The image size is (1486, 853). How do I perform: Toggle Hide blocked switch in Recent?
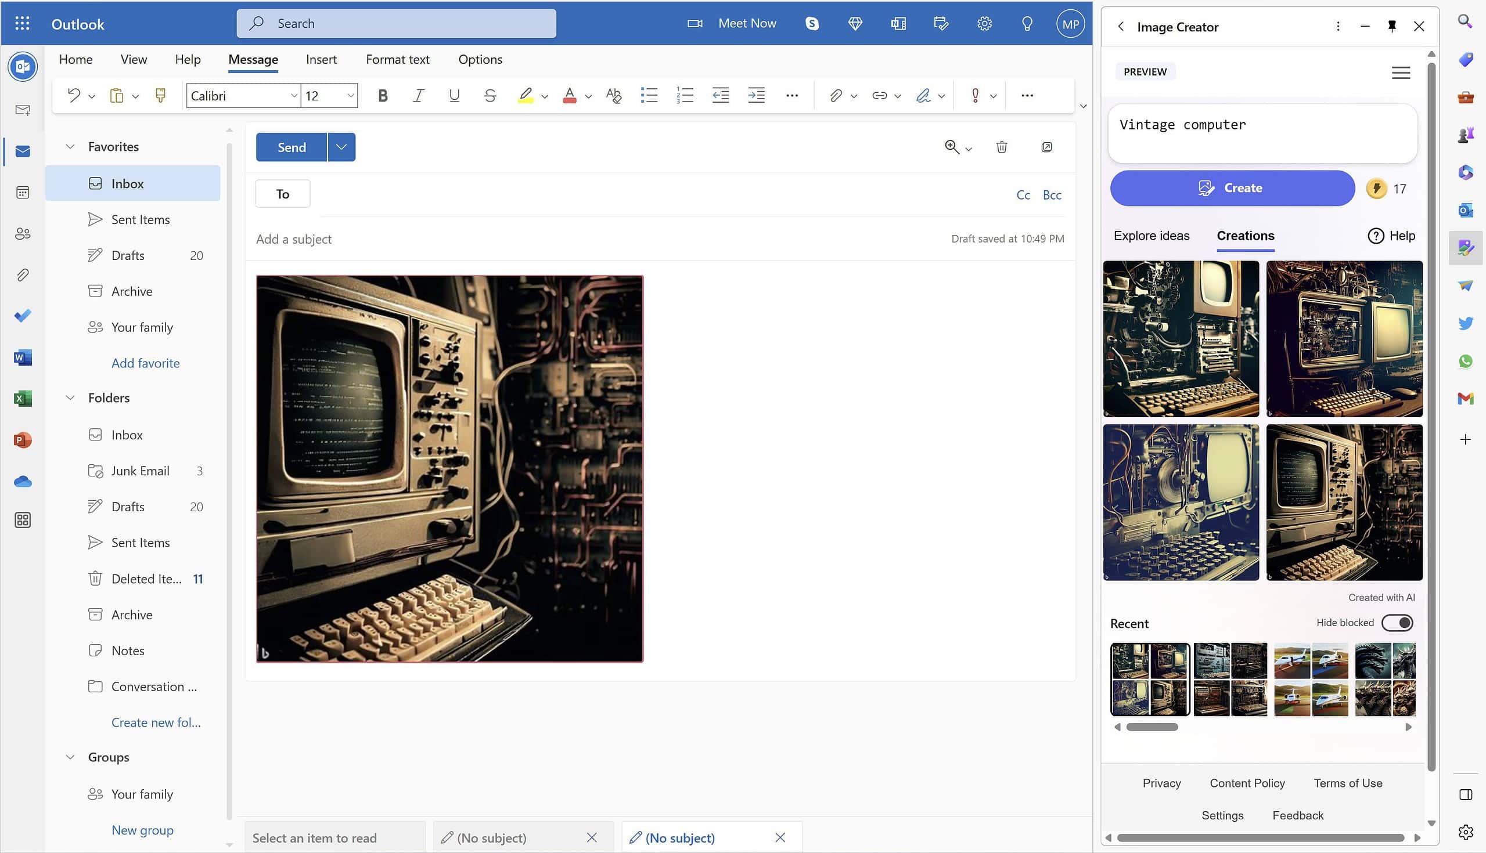pyautogui.click(x=1397, y=623)
